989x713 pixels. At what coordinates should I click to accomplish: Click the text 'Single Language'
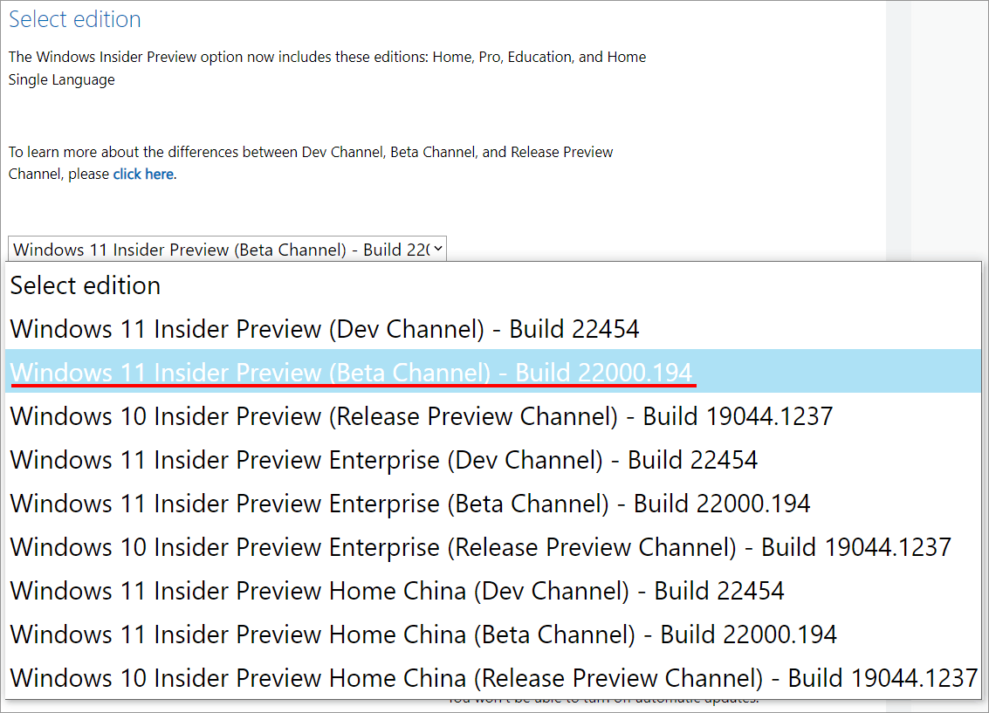(62, 80)
